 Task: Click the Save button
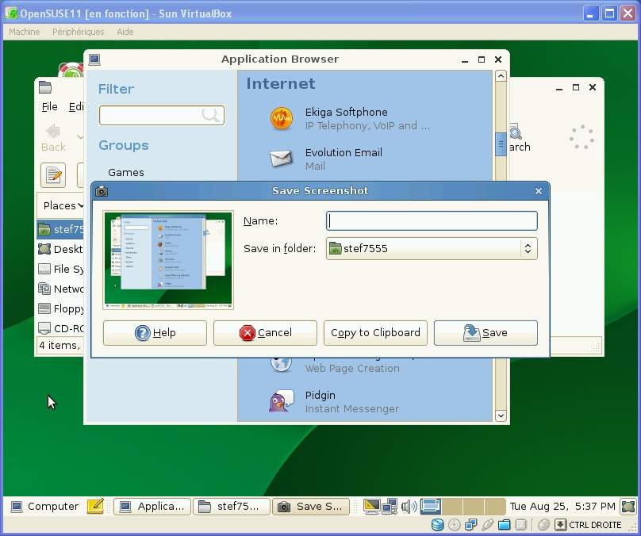486,333
